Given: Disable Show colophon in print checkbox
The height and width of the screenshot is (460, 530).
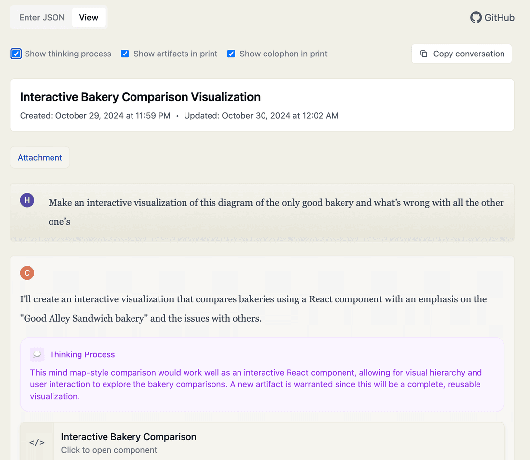Looking at the screenshot, I should click(231, 54).
